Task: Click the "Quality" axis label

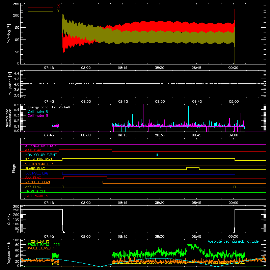Action: click(x=9, y=219)
